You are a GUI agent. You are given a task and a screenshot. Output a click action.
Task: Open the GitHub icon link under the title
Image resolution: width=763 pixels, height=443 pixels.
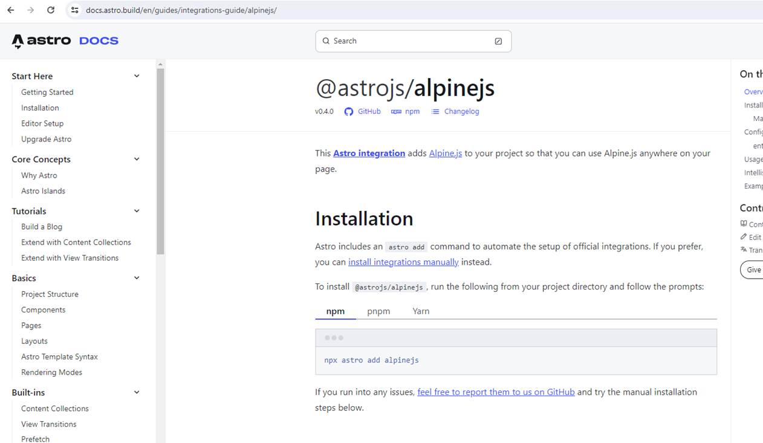349,112
